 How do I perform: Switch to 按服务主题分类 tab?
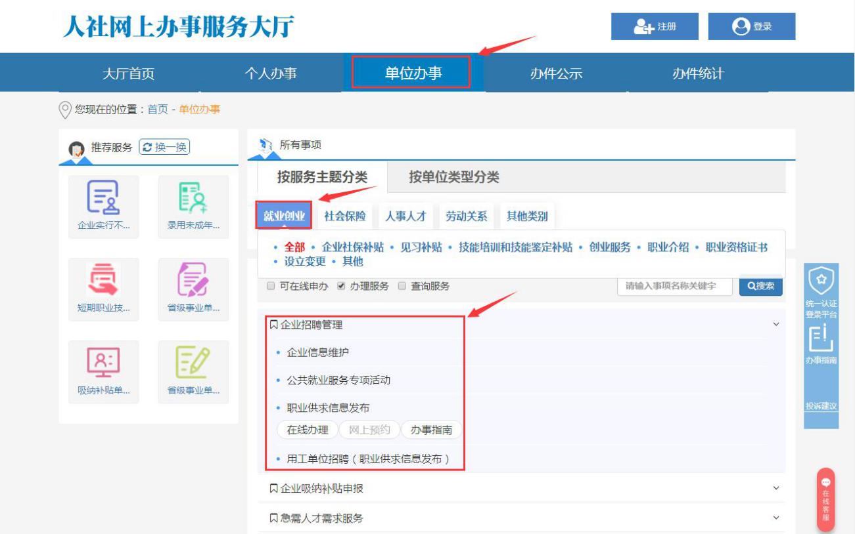pos(322,177)
